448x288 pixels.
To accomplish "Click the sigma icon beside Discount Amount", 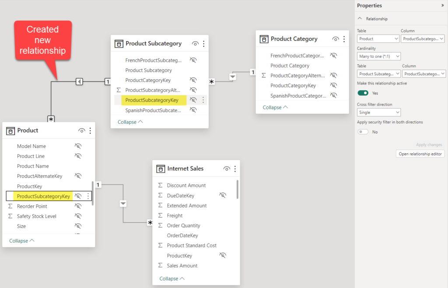I will [161, 185].
